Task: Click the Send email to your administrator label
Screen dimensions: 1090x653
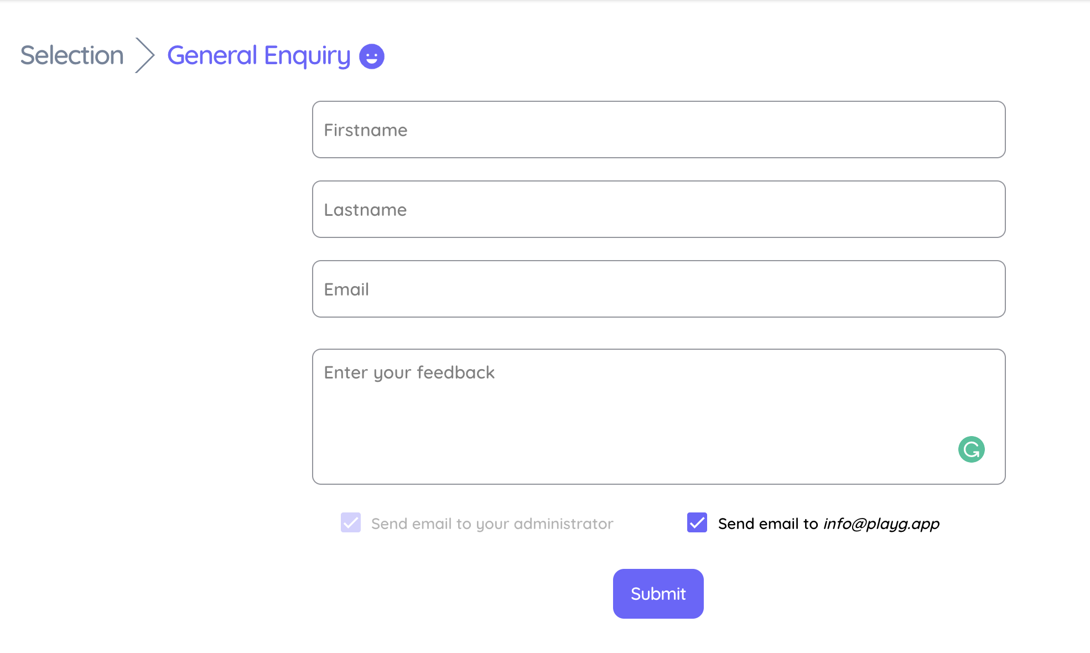Action: [492, 524]
